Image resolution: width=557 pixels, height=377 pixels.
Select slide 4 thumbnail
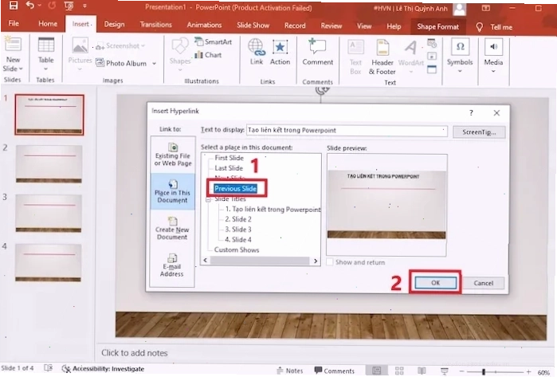click(x=49, y=262)
